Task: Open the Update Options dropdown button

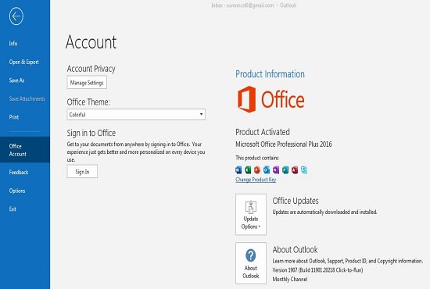Action: (251, 215)
